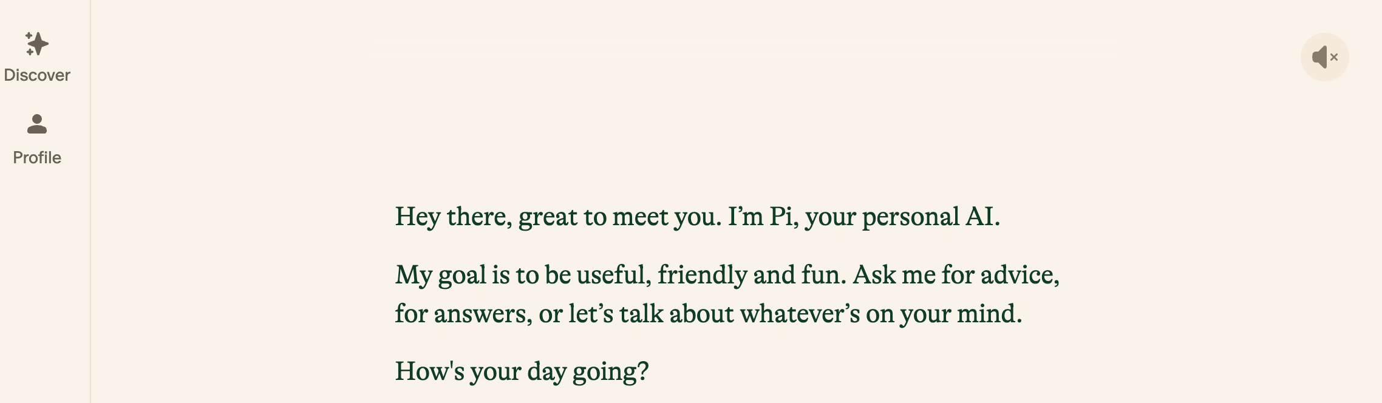
Task: Click the line starting "for answers, or let's talk"
Action: pyautogui.click(x=708, y=314)
